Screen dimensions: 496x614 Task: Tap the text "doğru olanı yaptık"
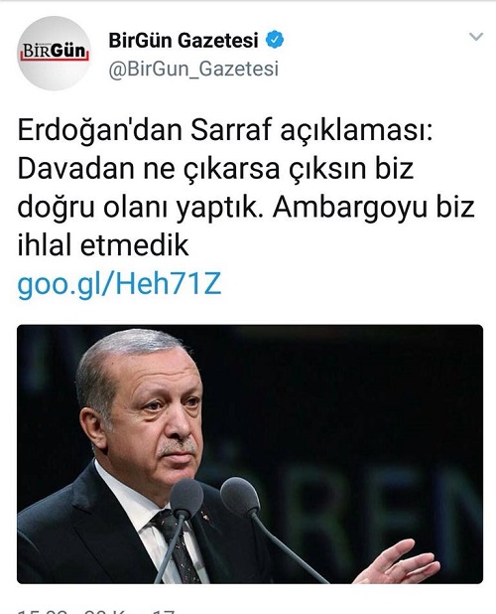click(138, 208)
